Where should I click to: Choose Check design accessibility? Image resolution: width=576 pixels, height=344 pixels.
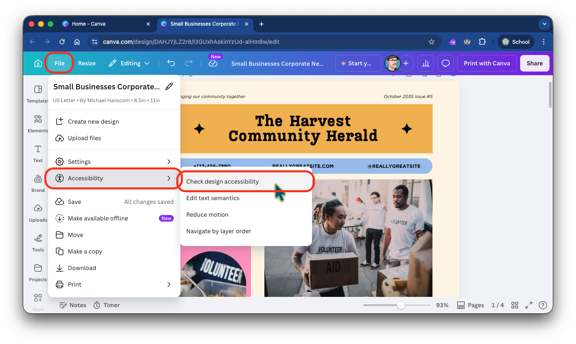coord(246,182)
